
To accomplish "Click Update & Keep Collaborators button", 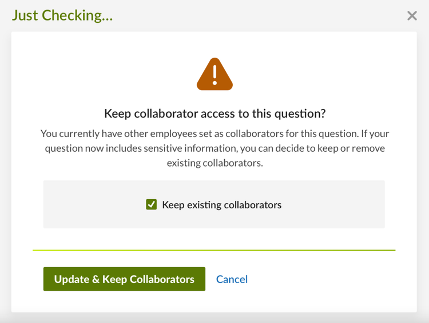I will 124,279.
